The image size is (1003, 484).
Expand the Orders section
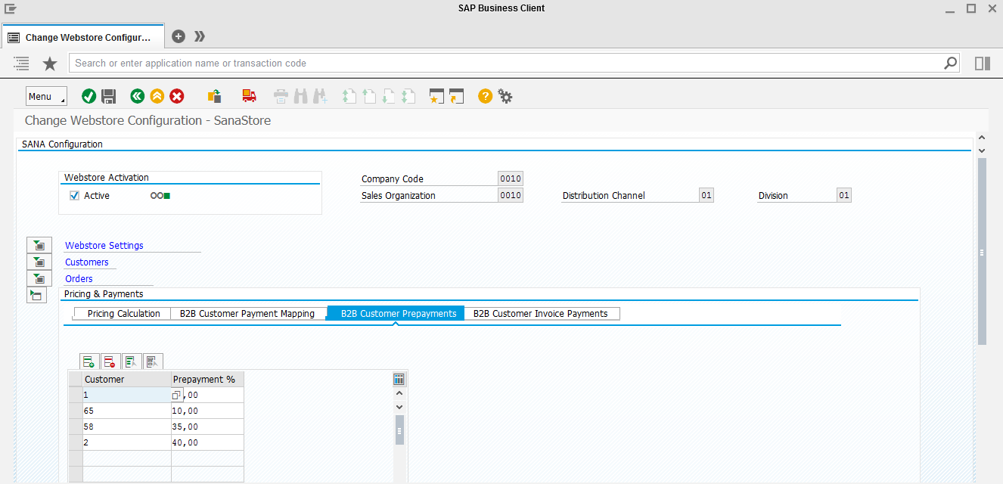(39, 278)
